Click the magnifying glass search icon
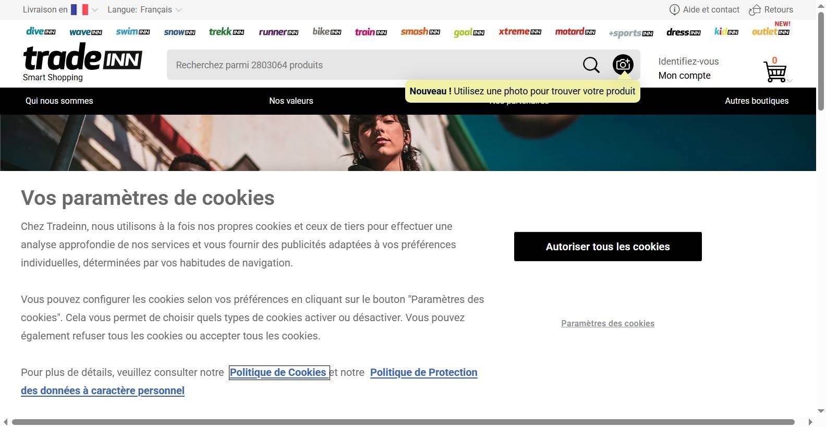The height and width of the screenshot is (427, 826). pos(591,65)
